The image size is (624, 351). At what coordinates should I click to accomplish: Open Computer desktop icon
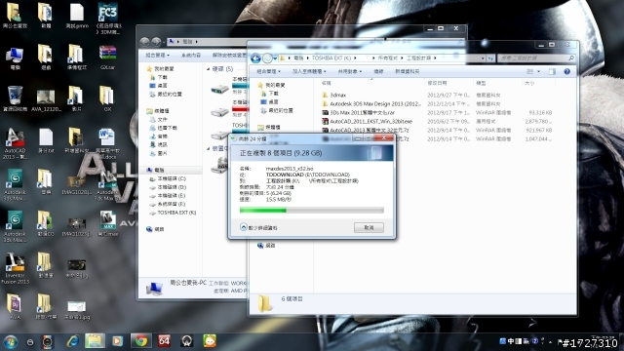pyautogui.click(x=16, y=58)
